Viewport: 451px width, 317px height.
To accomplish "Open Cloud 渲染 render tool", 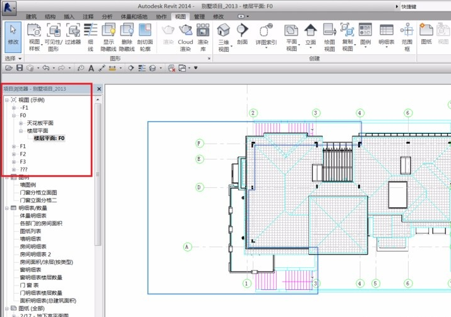I will (185, 37).
